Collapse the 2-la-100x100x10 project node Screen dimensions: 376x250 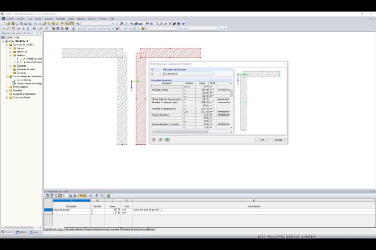click(3, 41)
